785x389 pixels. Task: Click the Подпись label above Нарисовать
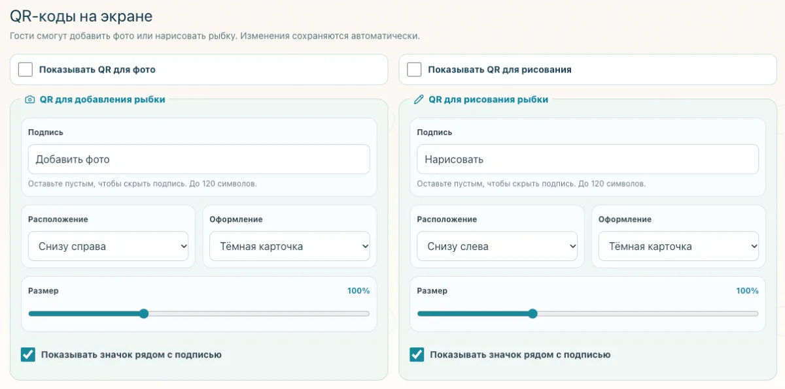coord(434,132)
